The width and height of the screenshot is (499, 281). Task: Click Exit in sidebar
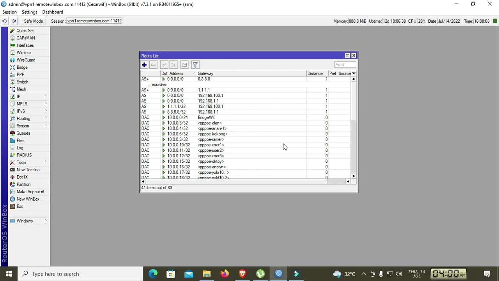point(19,206)
